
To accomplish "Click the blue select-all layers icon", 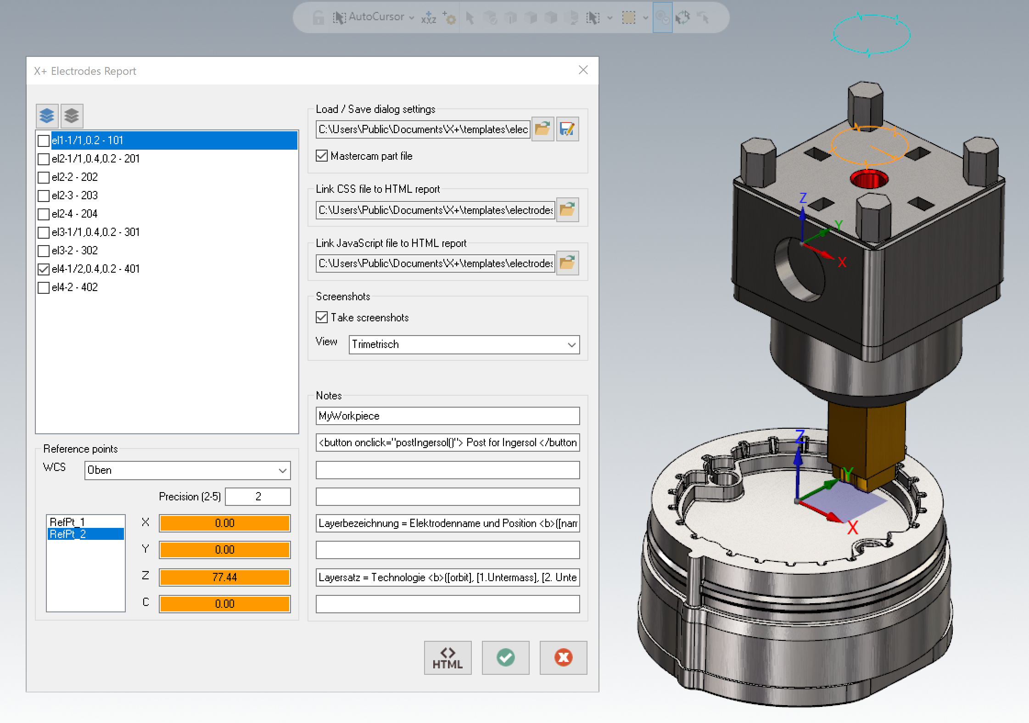I will pos(47,115).
